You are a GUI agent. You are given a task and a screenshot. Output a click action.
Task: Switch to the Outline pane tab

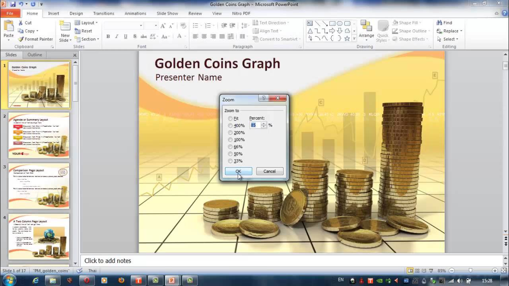[x=35, y=55]
